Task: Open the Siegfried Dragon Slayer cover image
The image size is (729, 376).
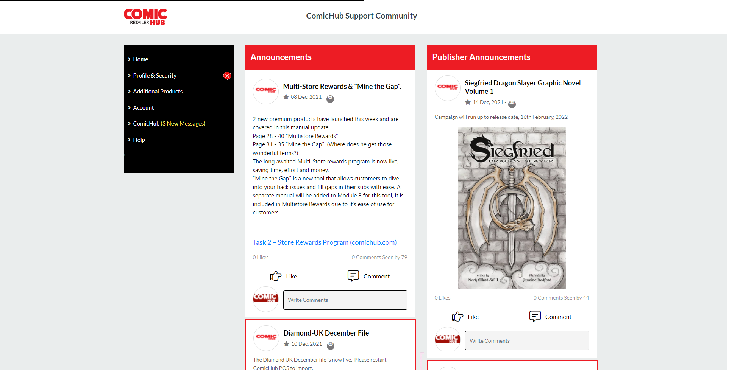Action: point(512,208)
